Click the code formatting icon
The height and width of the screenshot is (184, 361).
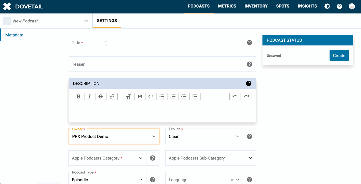click(x=151, y=97)
